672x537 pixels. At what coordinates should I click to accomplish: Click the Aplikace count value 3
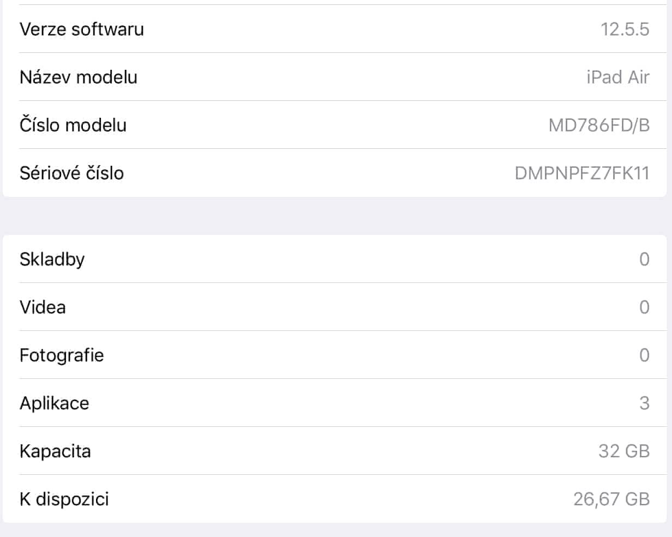pyautogui.click(x=644, y=403)
